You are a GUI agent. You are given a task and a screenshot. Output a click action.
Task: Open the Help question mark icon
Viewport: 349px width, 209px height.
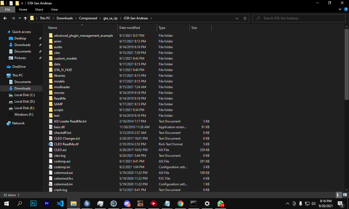point(346,9)
